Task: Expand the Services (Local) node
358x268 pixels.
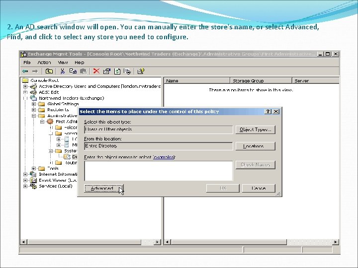Action: 25,186
